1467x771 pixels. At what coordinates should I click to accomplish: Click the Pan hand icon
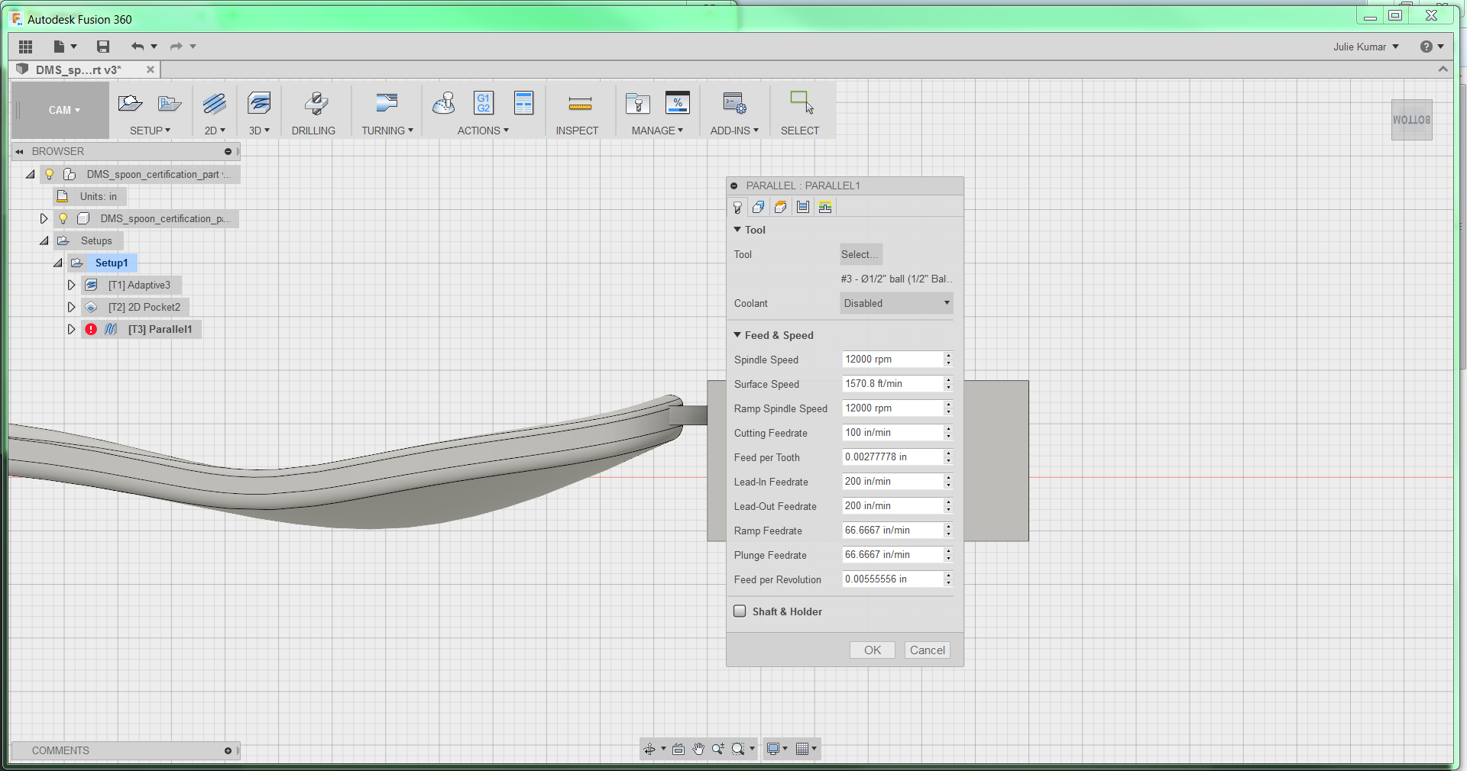[698, 749]
